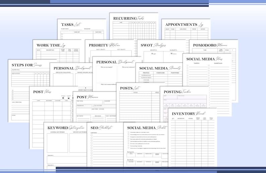Click the Appointments Log page
This screenshot has height=173, width=266.
point(186,29)
